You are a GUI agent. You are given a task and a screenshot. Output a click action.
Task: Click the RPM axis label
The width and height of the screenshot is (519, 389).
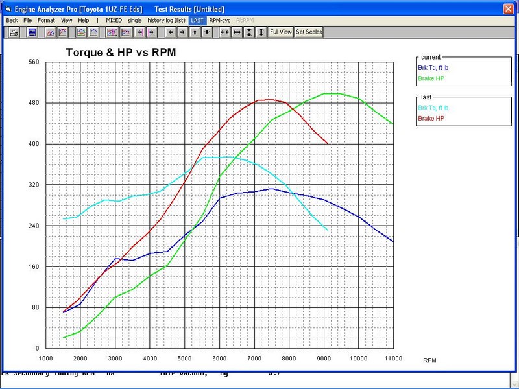[429, 360]
